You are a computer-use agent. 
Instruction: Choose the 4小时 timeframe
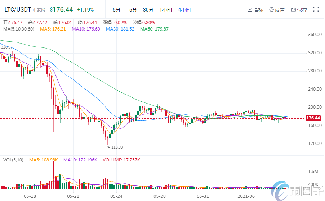[185, 10]
